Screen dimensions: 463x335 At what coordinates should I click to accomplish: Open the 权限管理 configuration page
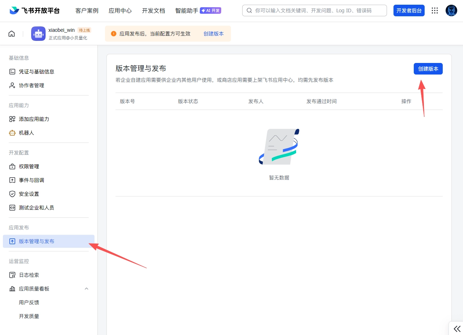point(29,166)
